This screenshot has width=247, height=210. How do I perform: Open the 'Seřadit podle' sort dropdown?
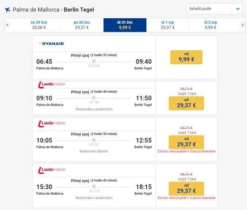(214, 9)
